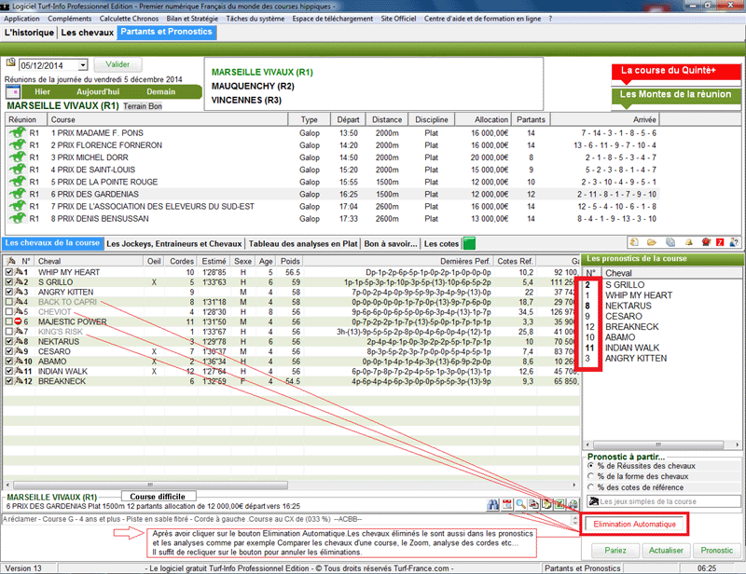This screenshot has height=574, width=746.
Task: Click the Valider button
Action: (x=118, y=64)
